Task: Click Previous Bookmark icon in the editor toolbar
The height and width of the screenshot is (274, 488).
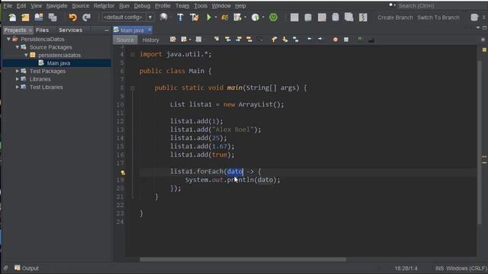Action: point(274,40)
